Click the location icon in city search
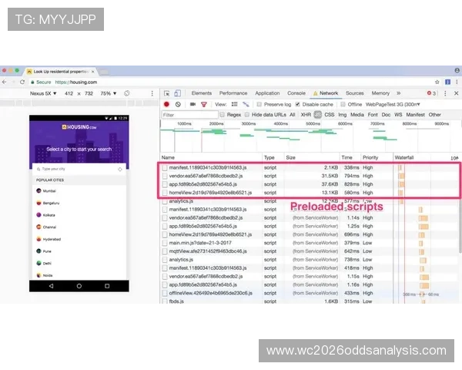 coord(120,169)
